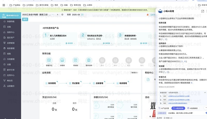Click 看视频 button in step 1 card
This screenshot has width=207, height=119.
pyautogui.click(x=70, y=43)
